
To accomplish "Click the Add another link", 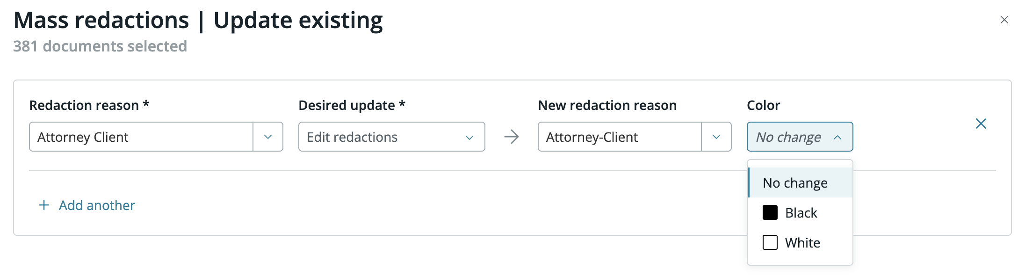I will tap(97, 205).
